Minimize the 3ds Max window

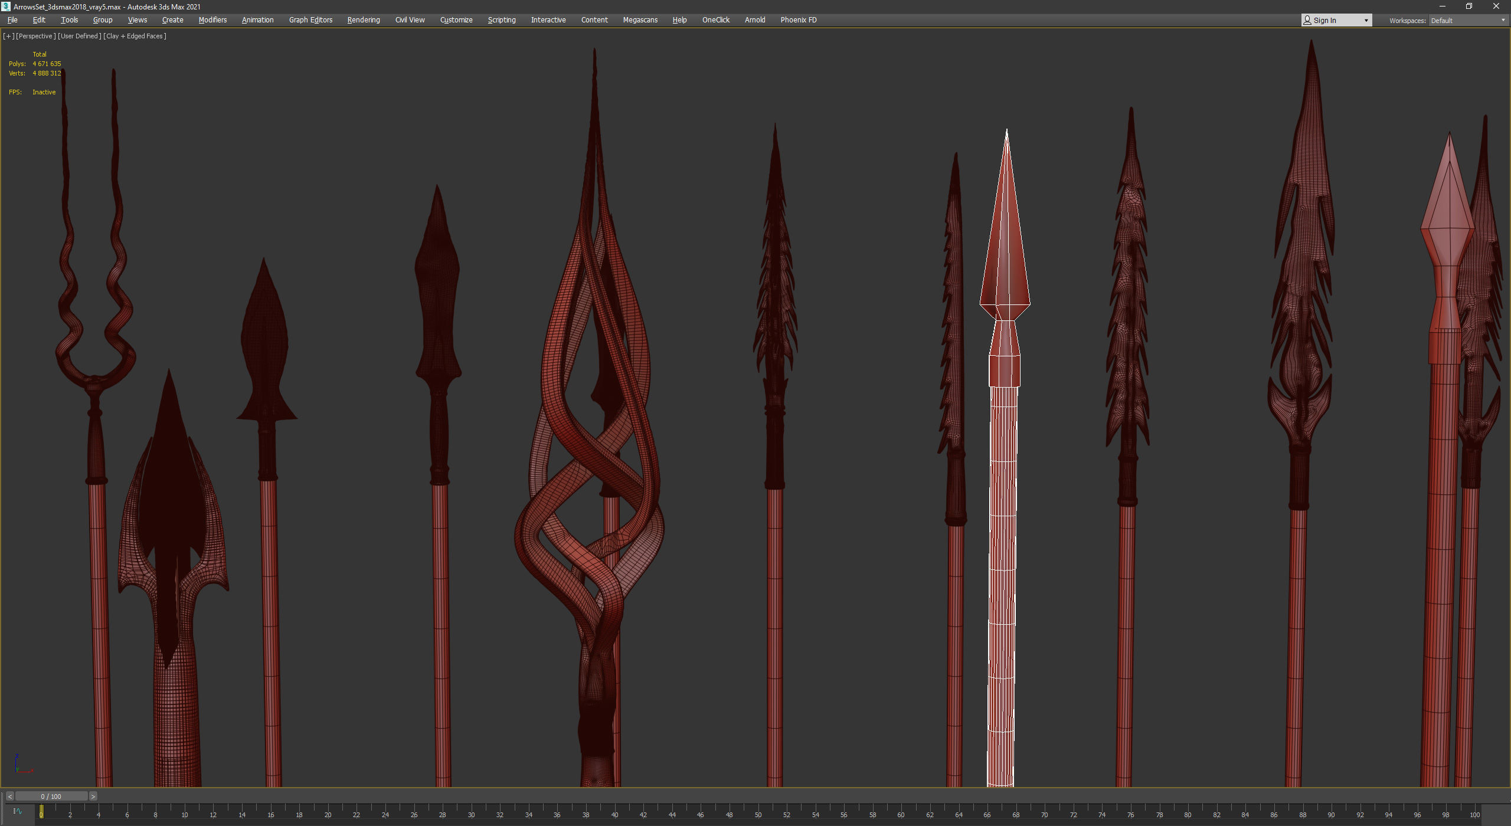[1442, 6]
